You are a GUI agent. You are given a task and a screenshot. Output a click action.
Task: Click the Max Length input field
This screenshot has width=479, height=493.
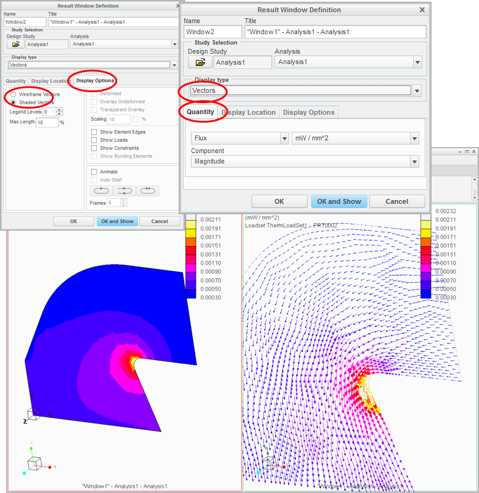click(x=47, y=122)
